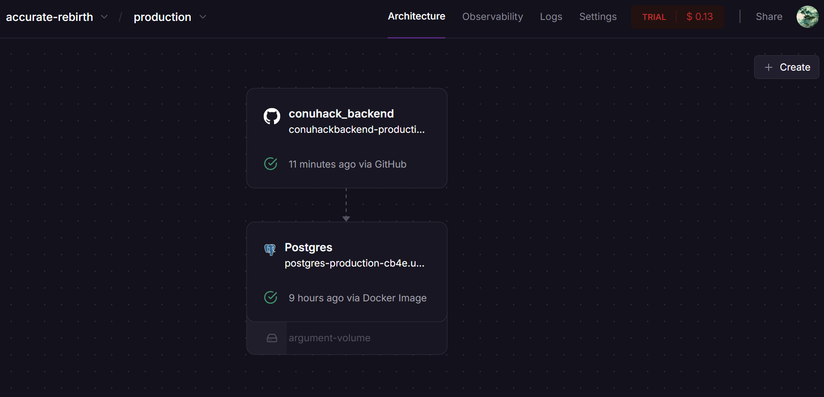Click the conuhackbackend-producti... domain text
This screenshot has height=397, width=824.
(356, 130)
